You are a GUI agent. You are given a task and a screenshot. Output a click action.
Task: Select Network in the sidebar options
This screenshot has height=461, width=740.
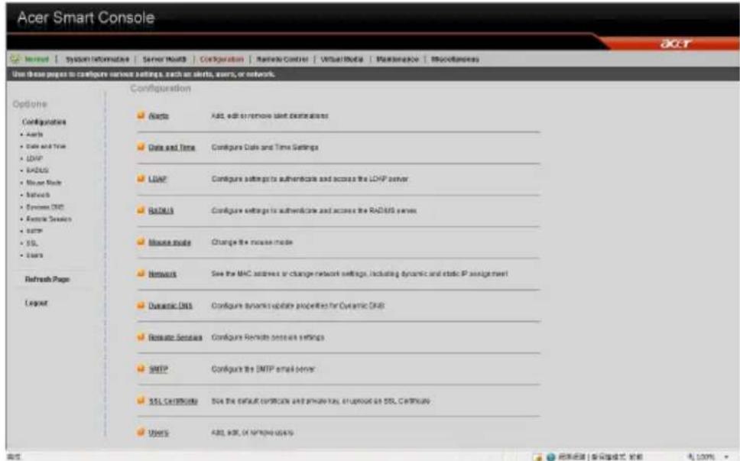tap(37, 195)
